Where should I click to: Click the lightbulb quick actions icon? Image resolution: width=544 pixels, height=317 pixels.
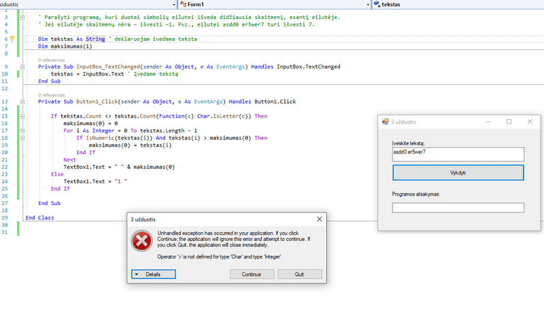click(12, 39)
